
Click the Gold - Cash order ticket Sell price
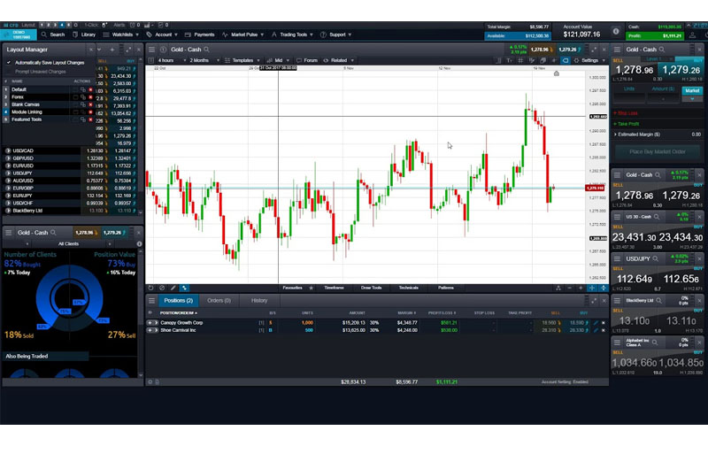[x=634, y=70]
